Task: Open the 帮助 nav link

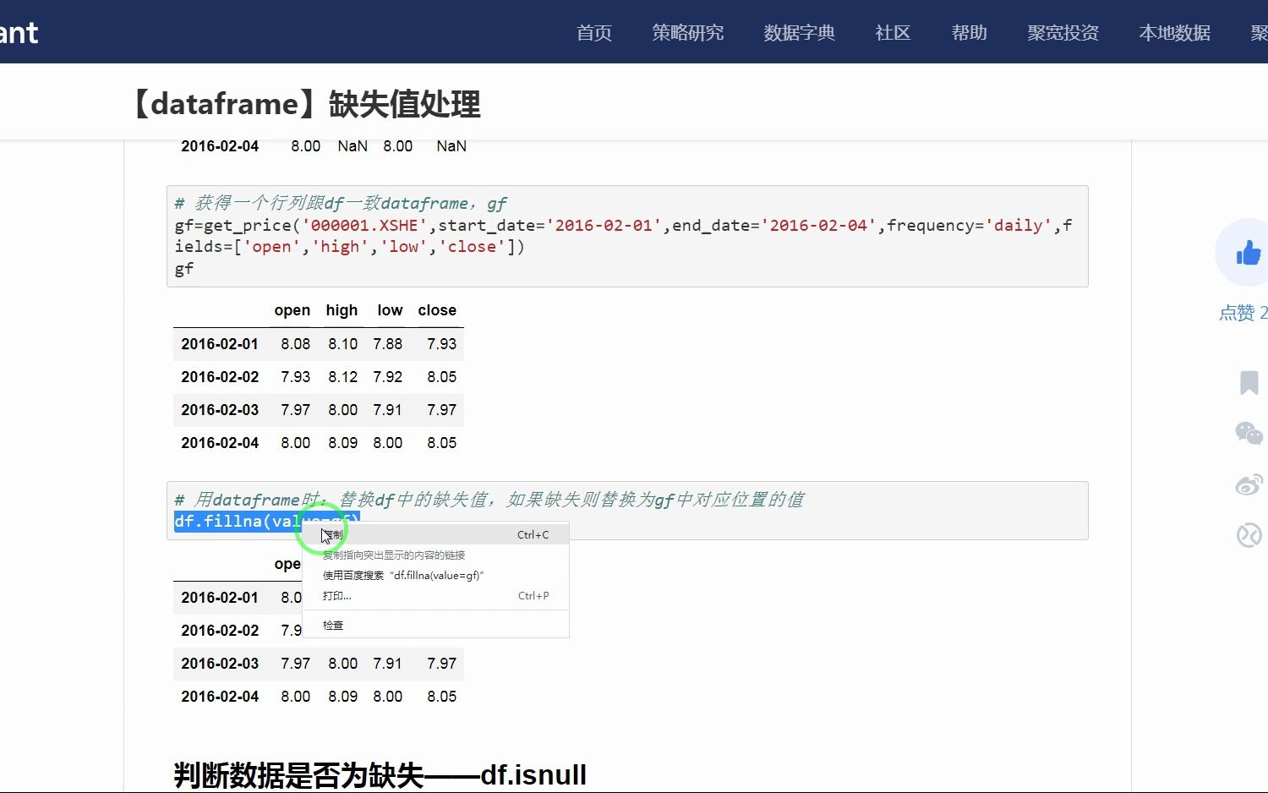Action: click(969, 32)
